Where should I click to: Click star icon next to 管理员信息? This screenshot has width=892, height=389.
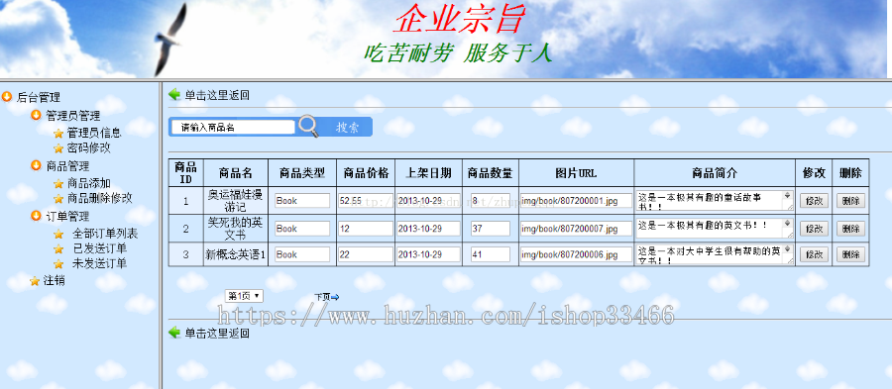pyautogui.click(x=58, y=134)
